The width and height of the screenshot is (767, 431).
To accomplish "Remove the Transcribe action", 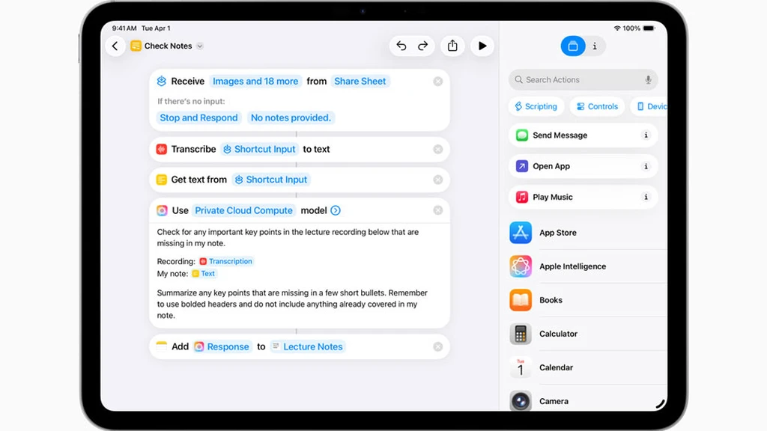I will point(437,149).
